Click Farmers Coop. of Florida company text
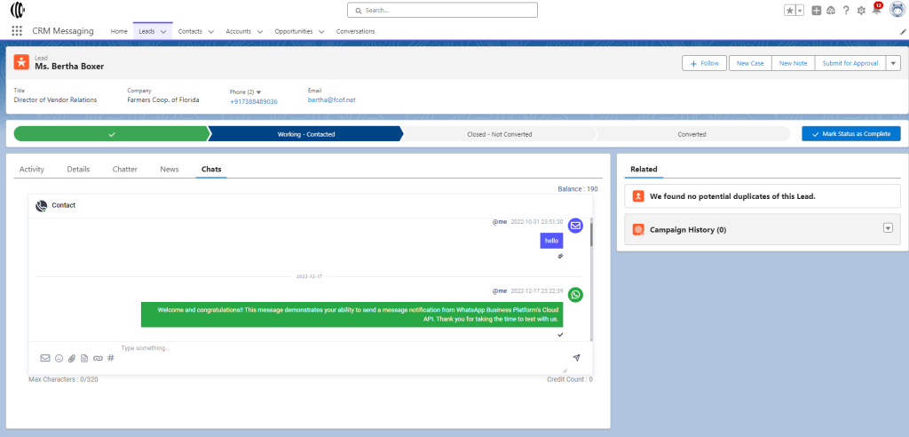This screenshot has height=437, width=909. [x=163, y=99]
